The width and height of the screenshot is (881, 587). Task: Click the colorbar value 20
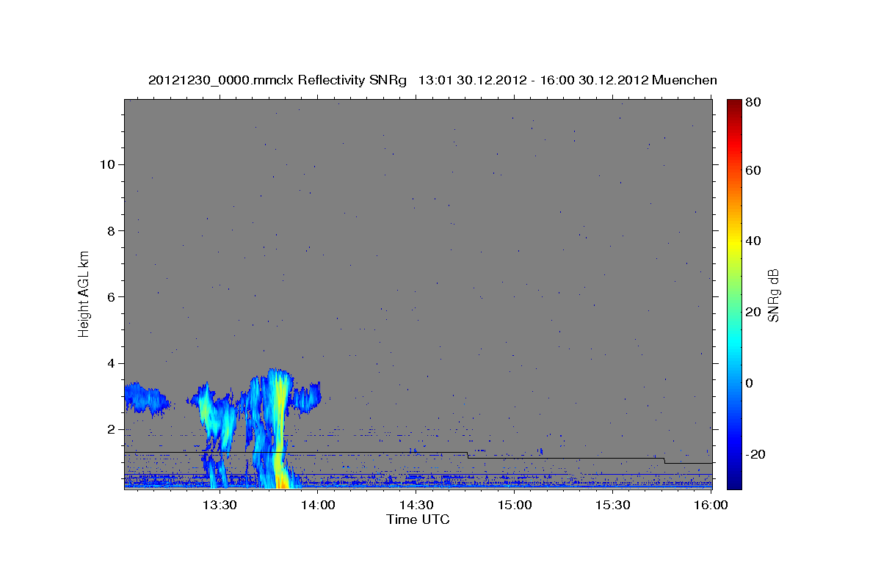point(753,312)
